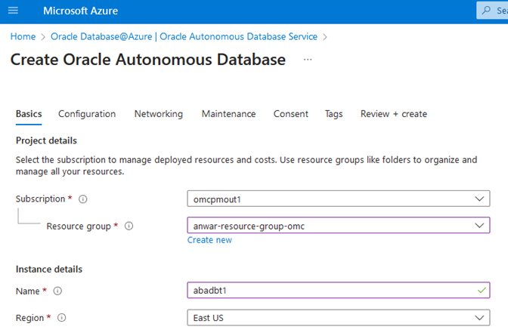Open the ellipsis more options menu
Image resolution: width=508 pixels, height=336 pixels.
coord(308,60)
